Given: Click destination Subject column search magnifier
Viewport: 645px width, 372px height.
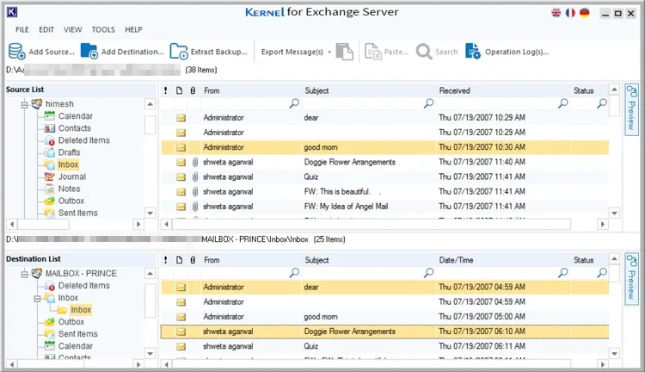Looking at the screenshot, I should [428, 273].
